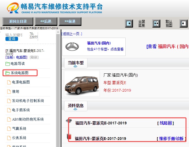The width and height of the screenshot is (189, 147).
Task: Click 全屏菜单 label
Action: [141, 23]
